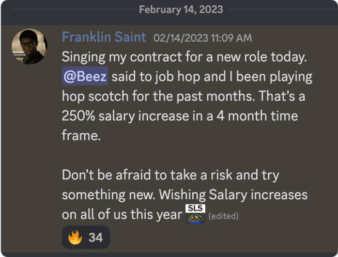Open the @Beez mention
Viewport: 338px width, 257px height.
(x=85, y=77)
